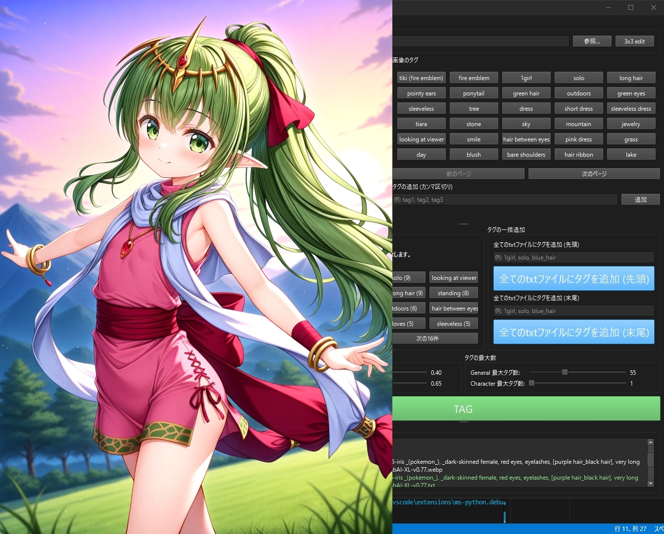Pick the 'mountain' tag
Viewport: 664px width, 534px height.
[578, 124]
